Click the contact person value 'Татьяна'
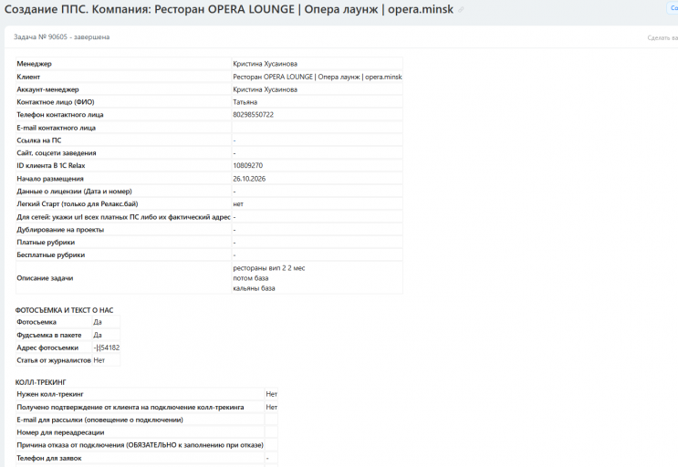The image size is (678, 467). 245,102
